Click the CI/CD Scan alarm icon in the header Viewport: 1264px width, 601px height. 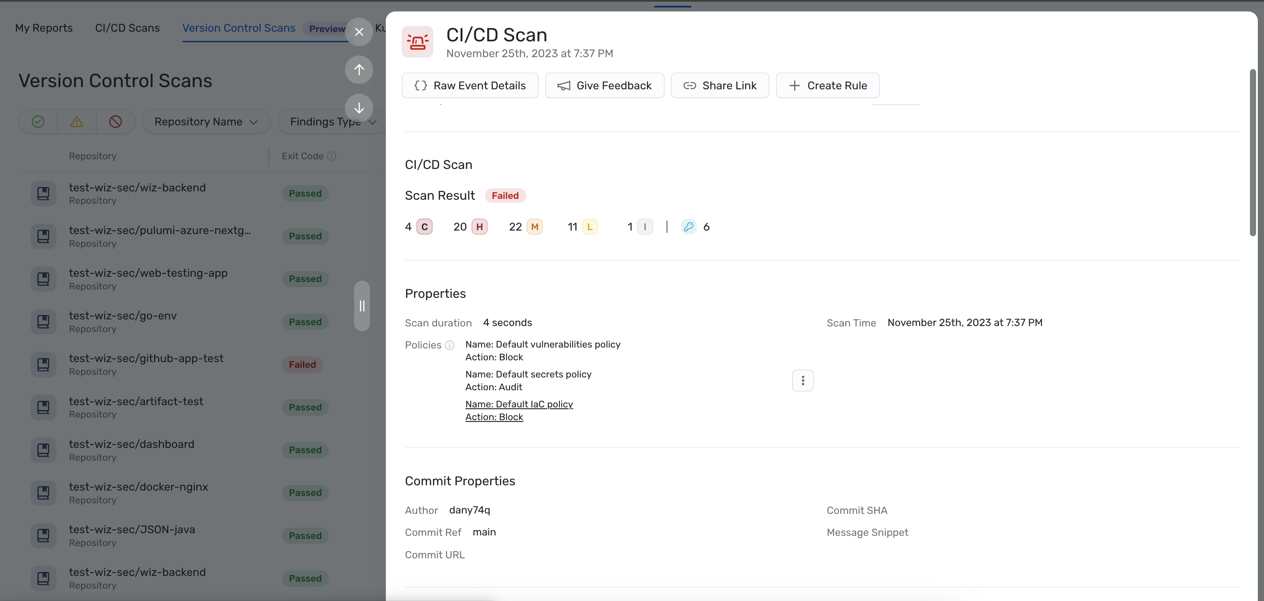click(417, 42)
